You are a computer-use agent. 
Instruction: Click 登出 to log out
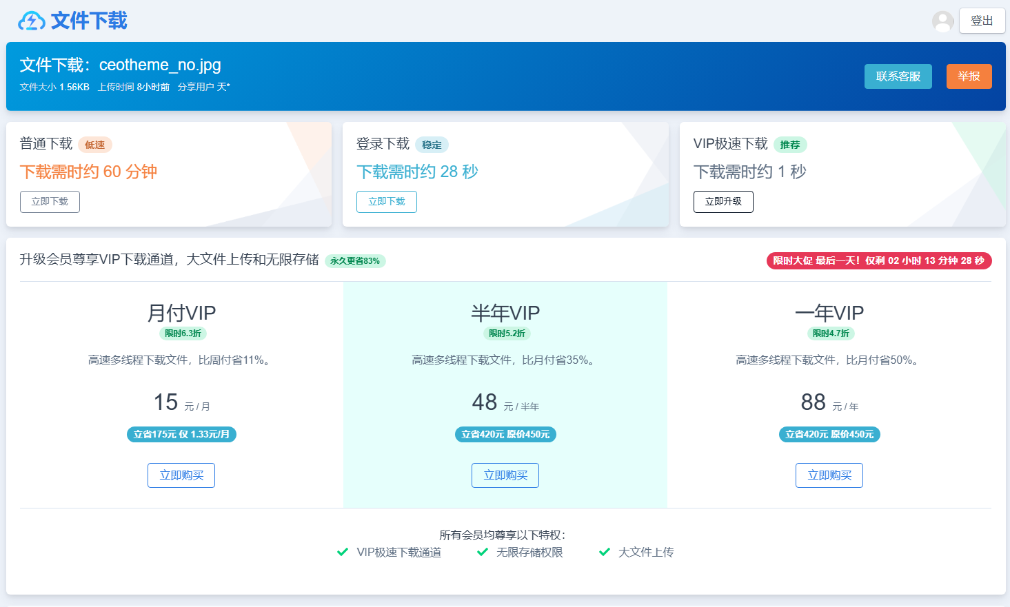982,20
